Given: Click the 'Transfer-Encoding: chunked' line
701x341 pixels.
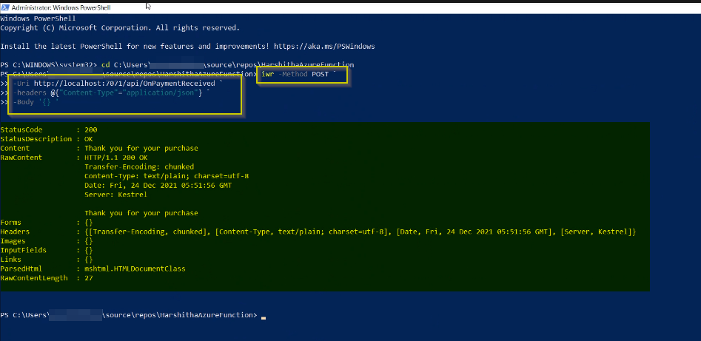Looking at the screenshot, I should coord(139,166).
